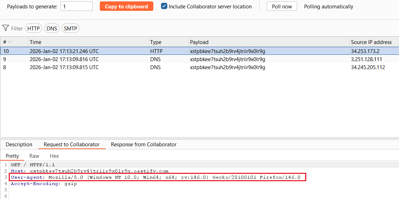Open Response from Collaborator tab
The height and width of the screenshot is (199, 399).
point(144,145)
